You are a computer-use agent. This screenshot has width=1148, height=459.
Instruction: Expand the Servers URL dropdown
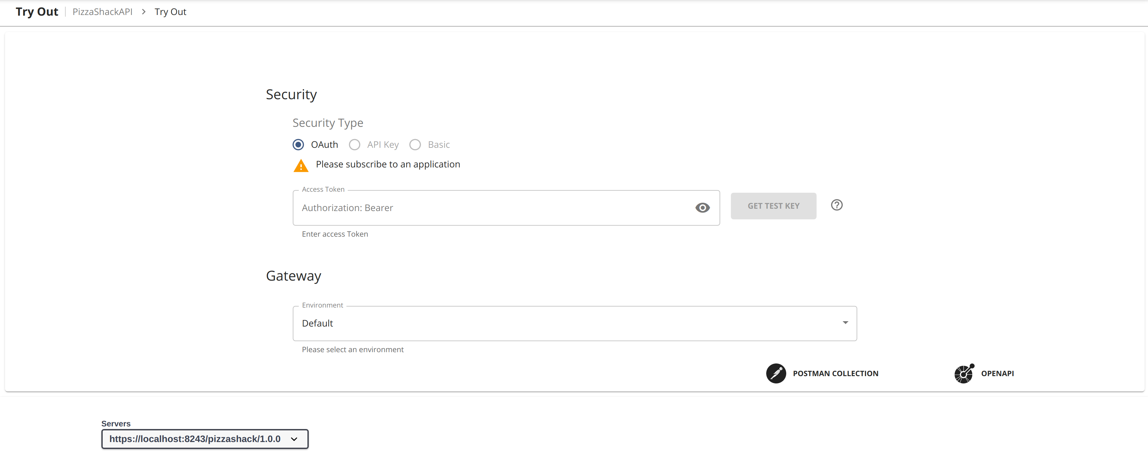pos(204,439)
